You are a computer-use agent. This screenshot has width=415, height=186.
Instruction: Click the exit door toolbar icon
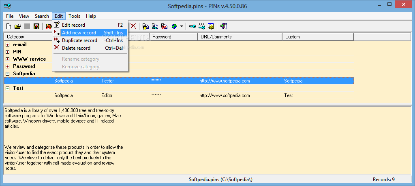click(224, 26)
